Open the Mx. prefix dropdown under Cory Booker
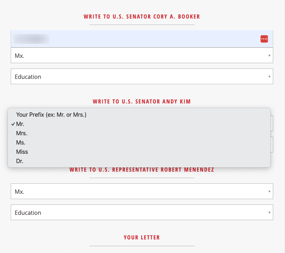The height and width of the screenshot is (253, 285). (142, 56)
